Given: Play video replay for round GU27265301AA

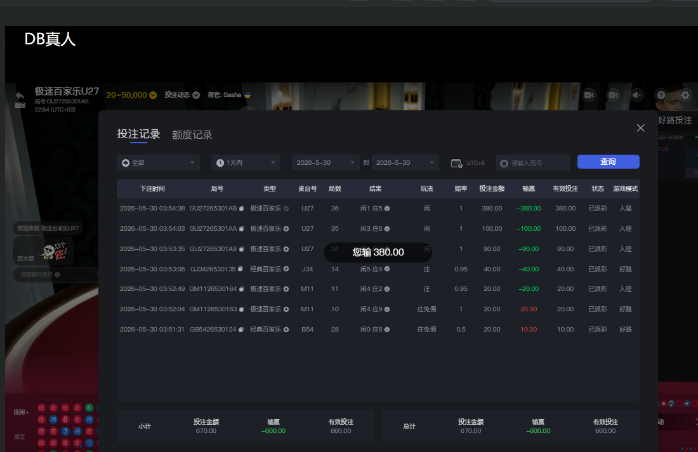Looking at the screenshot, I should point(286,229).
